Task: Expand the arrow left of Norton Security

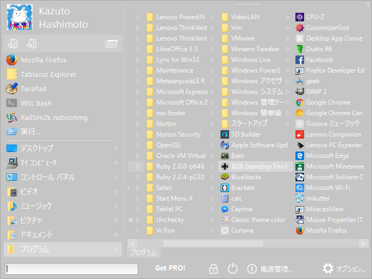Action: [x=138, y=134]
